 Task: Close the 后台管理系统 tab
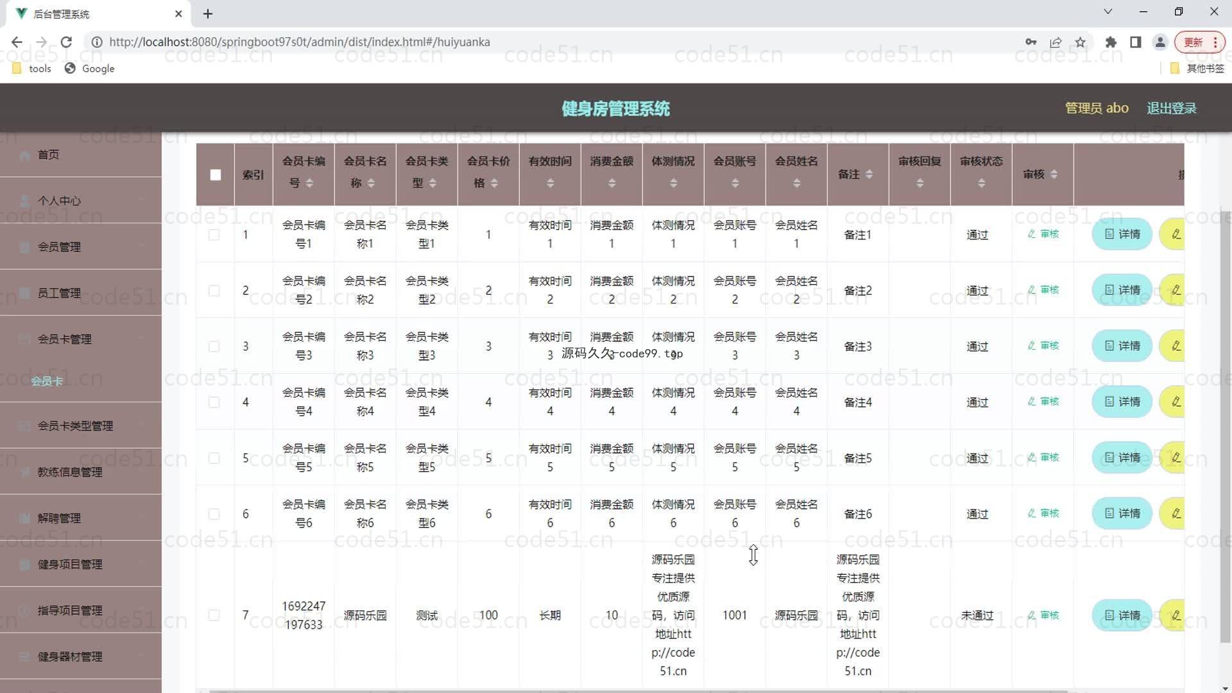point(178,13)
